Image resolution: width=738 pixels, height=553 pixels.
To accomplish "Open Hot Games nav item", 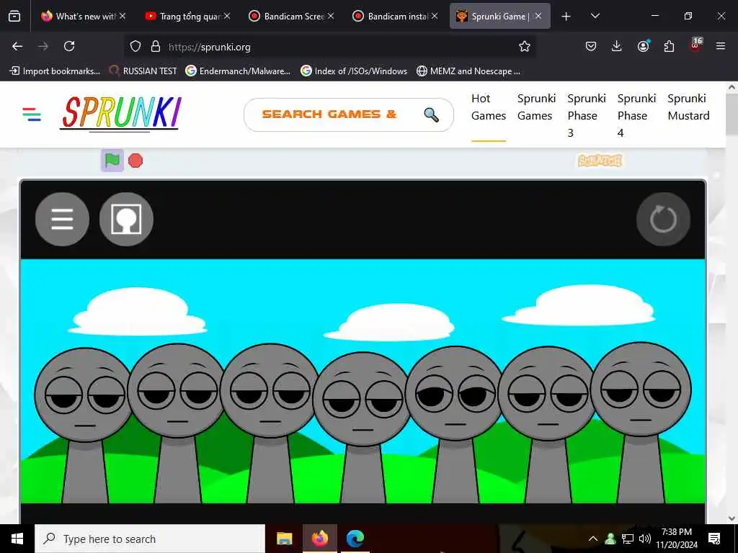I will (x=489, y=107).
